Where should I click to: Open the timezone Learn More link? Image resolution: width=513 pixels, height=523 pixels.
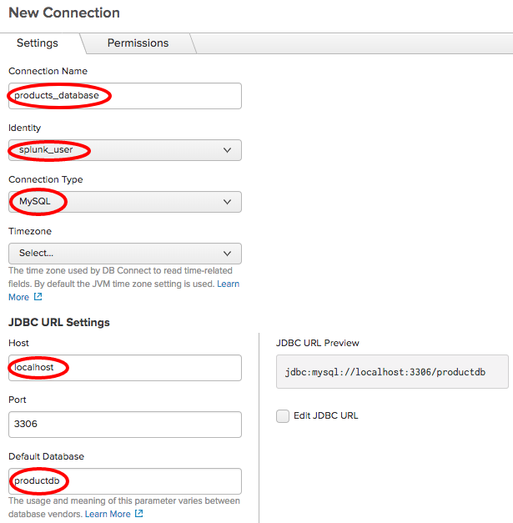coord(123,290)
